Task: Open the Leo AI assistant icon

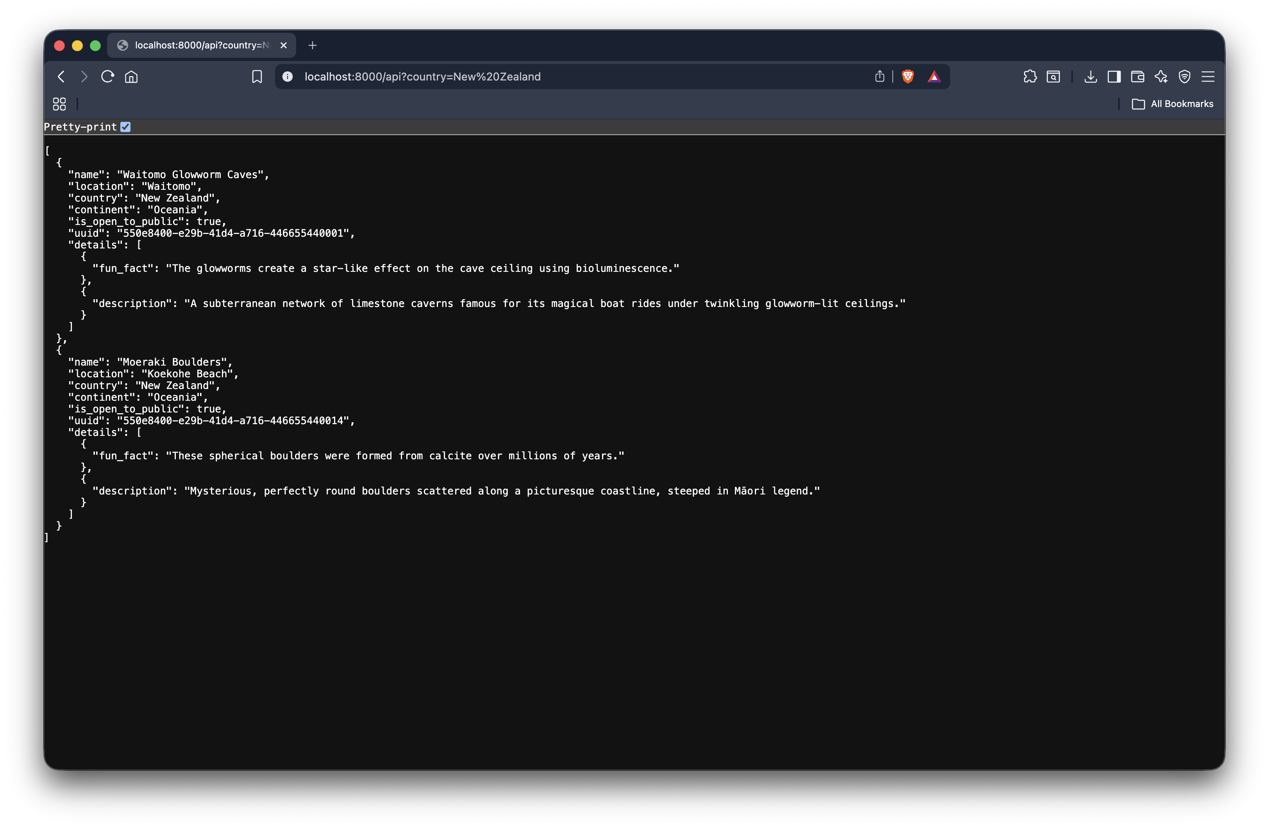Action: tap(1161, 77)
